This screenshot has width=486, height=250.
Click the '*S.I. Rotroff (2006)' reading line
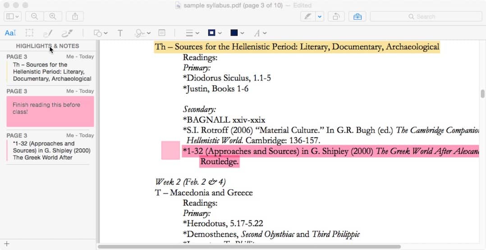331,130
